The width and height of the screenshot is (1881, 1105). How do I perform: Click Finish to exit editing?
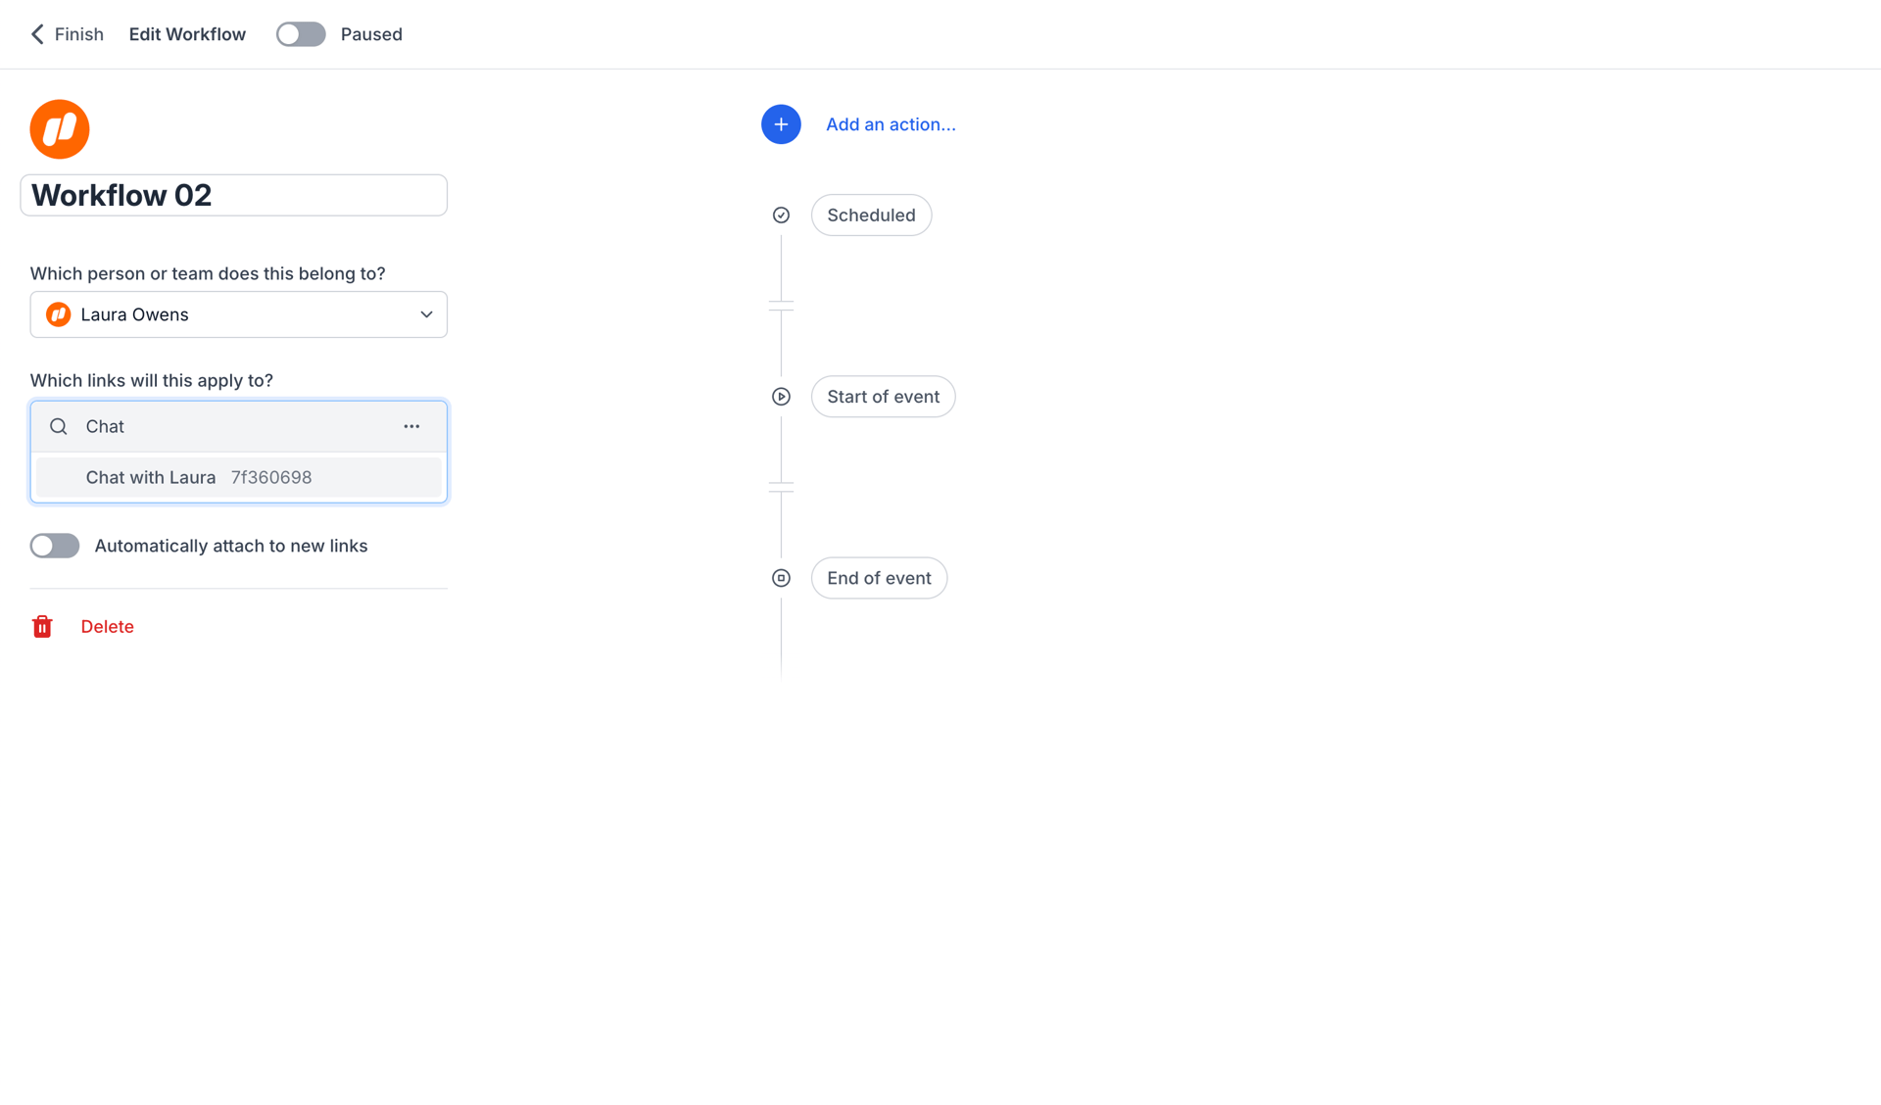point(78,33)
